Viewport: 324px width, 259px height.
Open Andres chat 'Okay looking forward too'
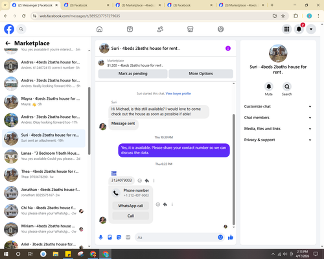(43, 120)
